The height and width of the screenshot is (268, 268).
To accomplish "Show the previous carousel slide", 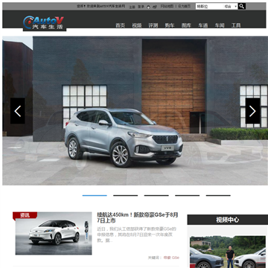I will 18,111.
